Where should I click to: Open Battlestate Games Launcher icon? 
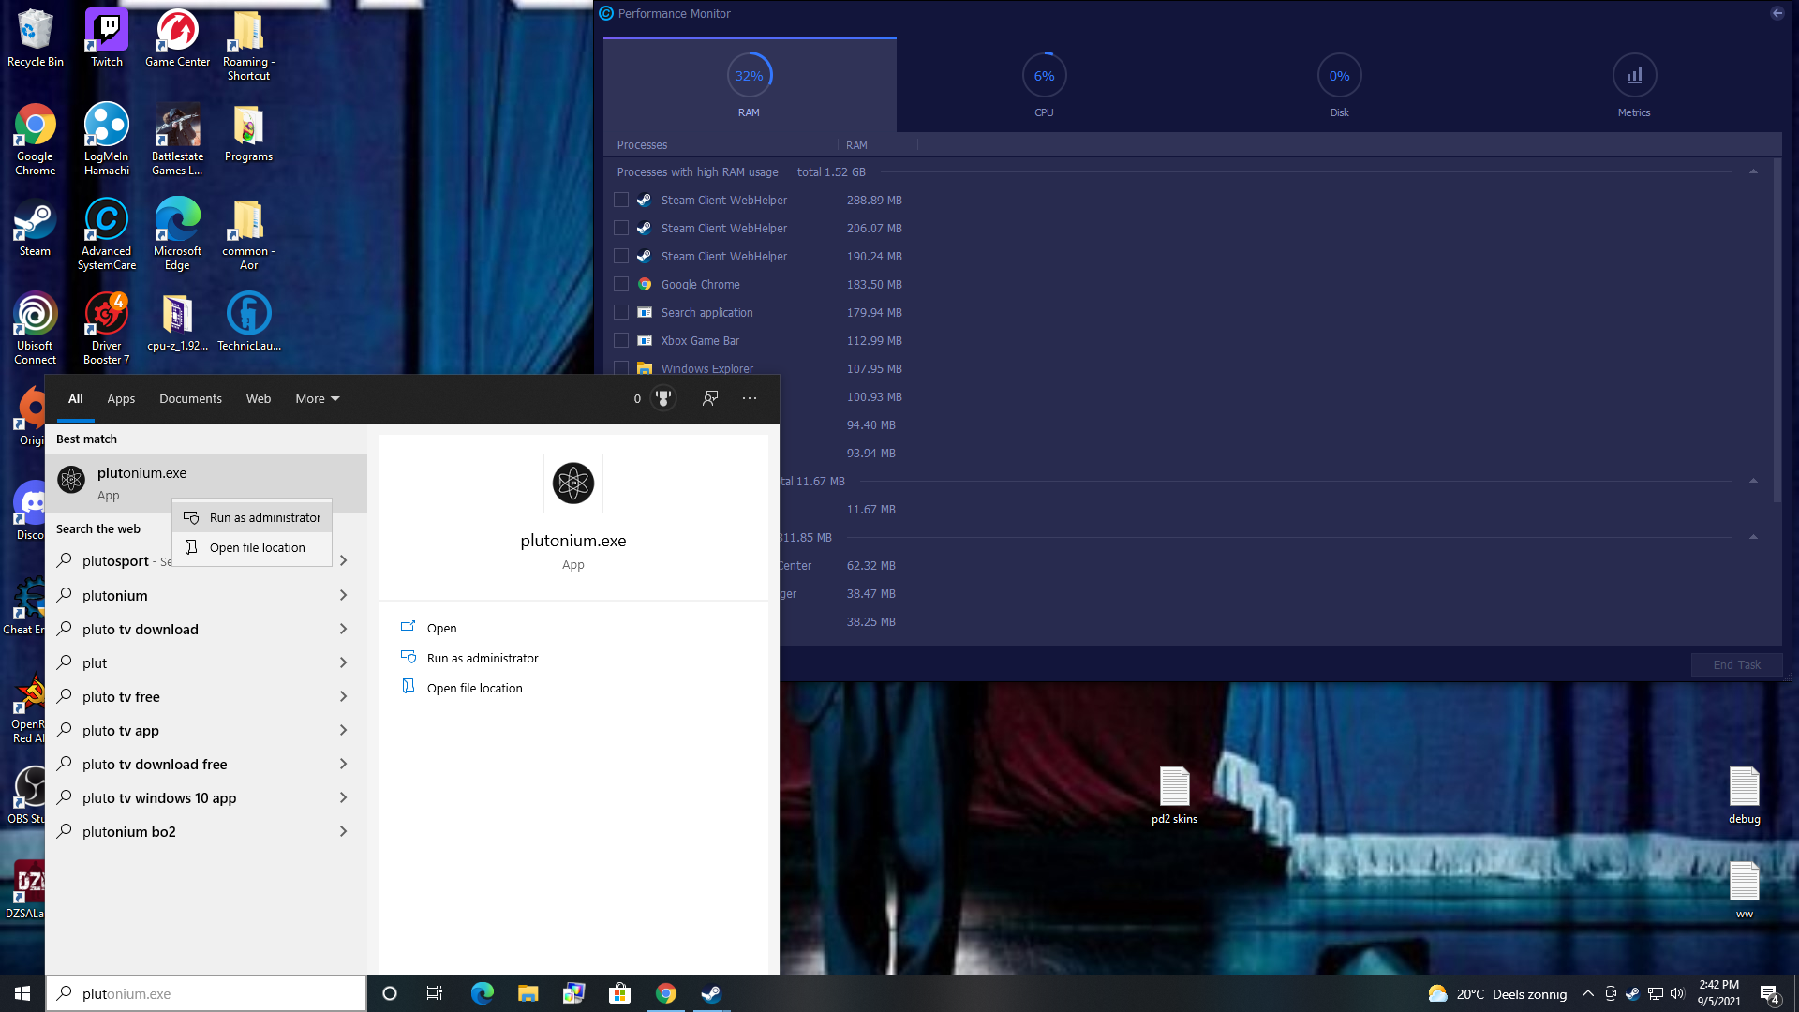click(x=177, y=139)
